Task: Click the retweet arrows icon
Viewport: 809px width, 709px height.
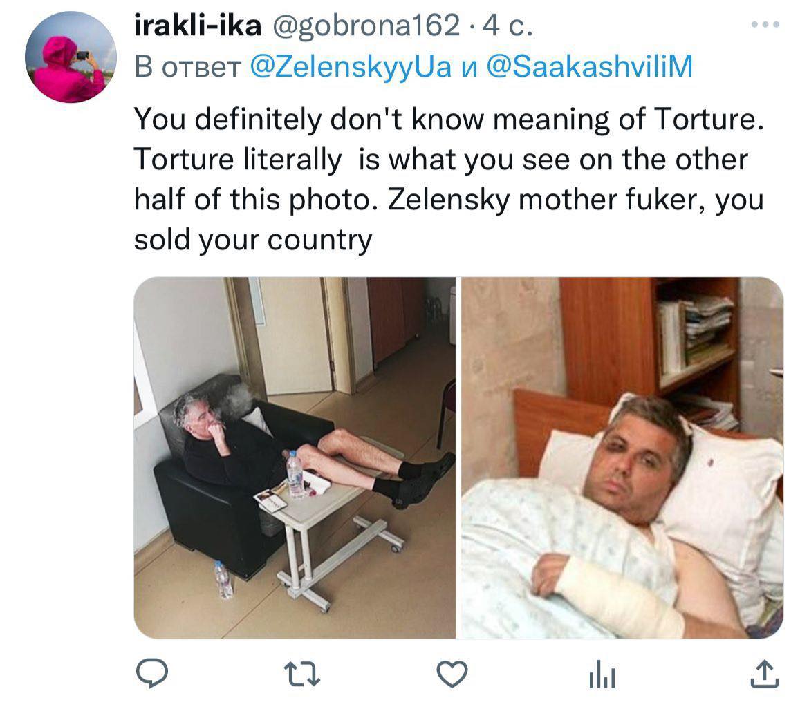Action: click(302, 674)
